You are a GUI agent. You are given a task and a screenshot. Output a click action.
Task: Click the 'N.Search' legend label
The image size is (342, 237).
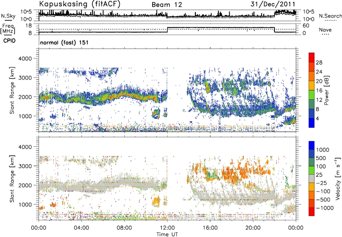click(x=330, y=16)
